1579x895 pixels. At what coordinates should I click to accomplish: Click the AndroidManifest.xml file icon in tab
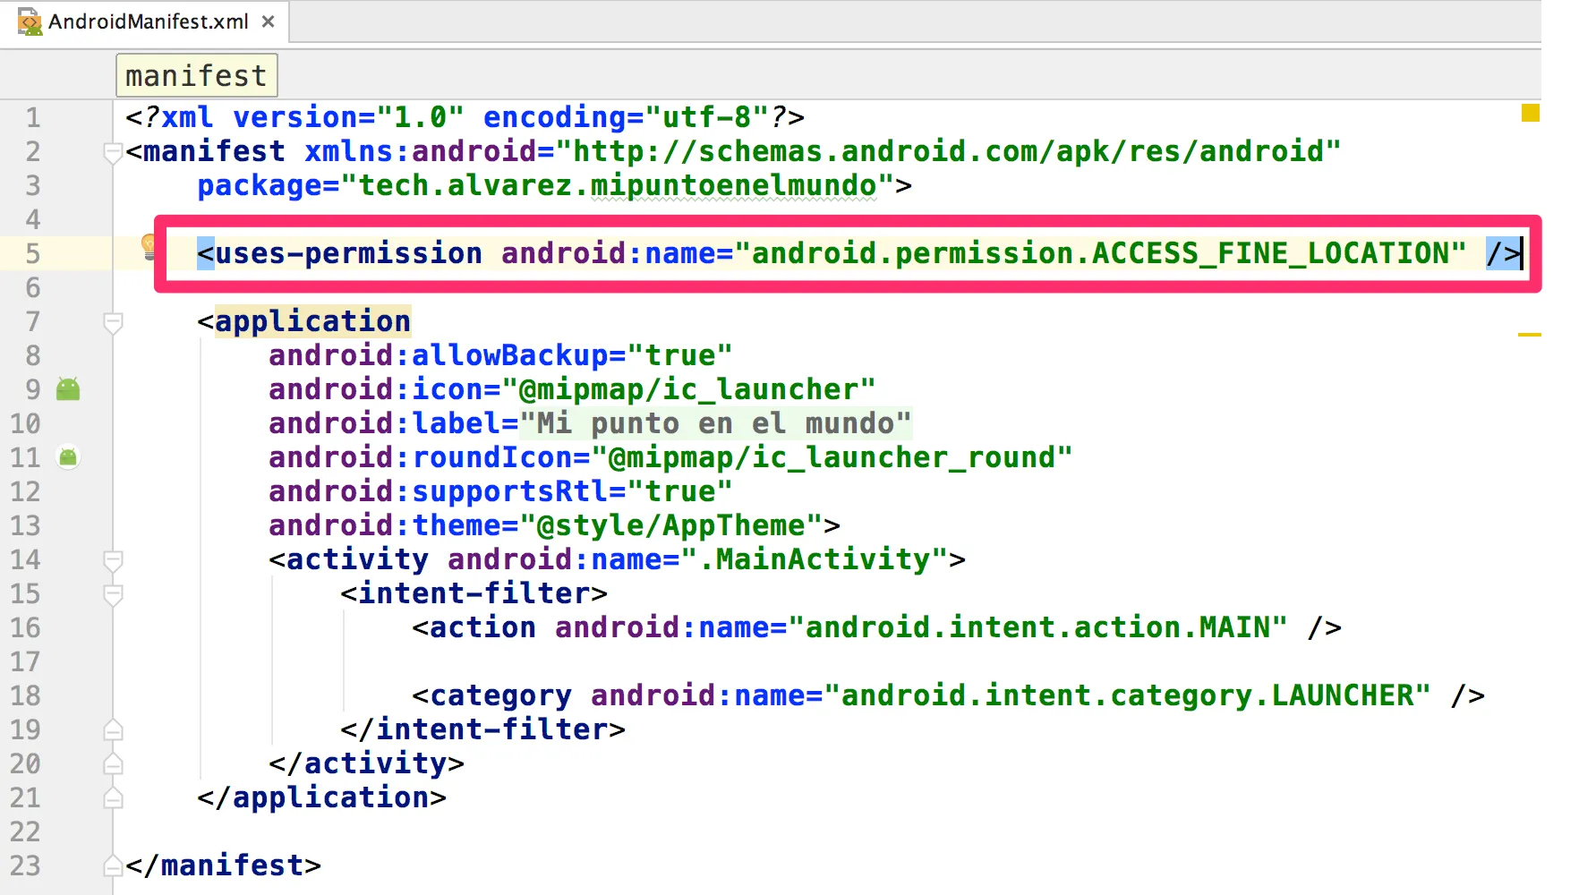30,21
